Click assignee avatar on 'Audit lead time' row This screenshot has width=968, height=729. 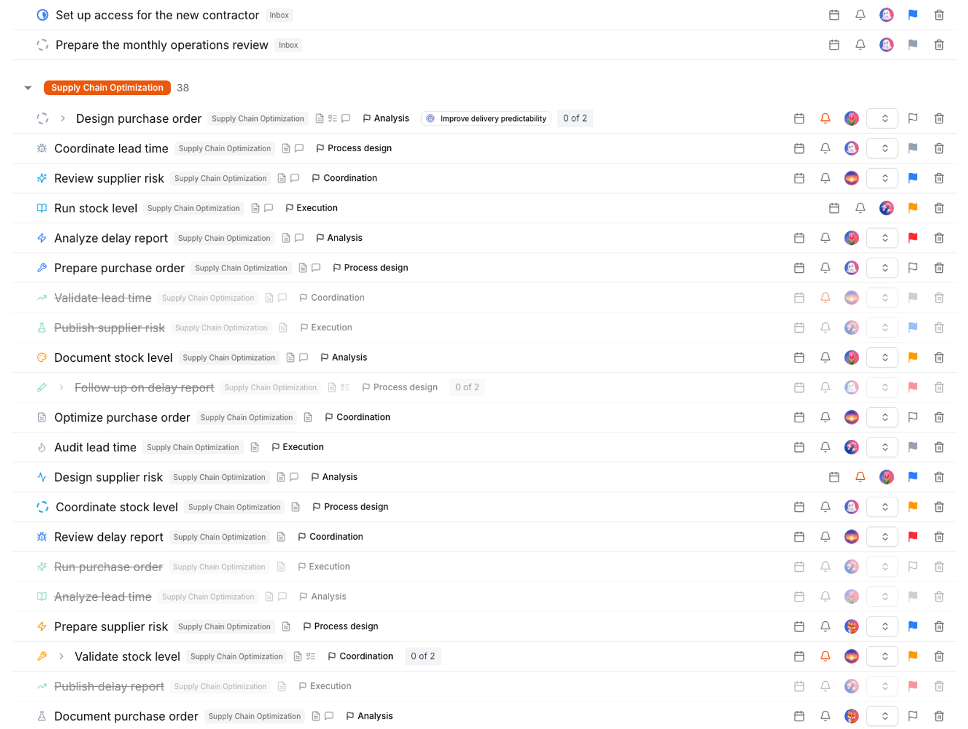pos(851,447)
